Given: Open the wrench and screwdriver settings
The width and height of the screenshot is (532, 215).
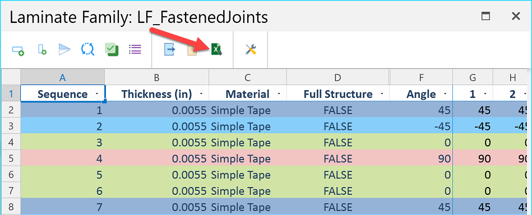Looking at the screenshot, I should click(251, 49).
